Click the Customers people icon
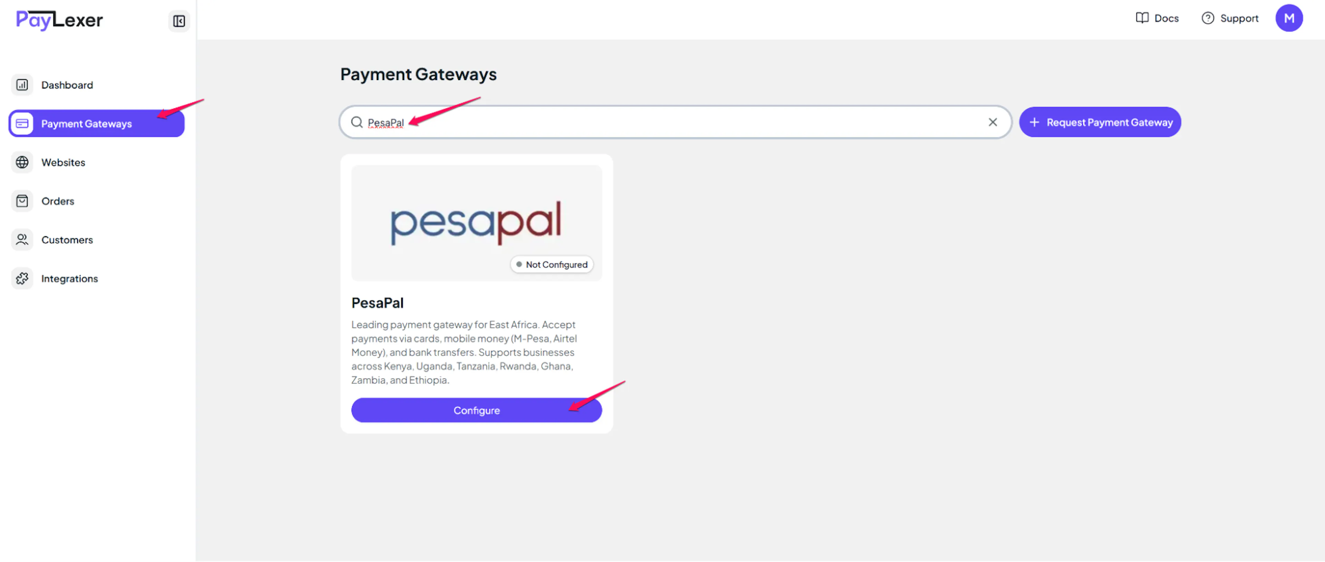 point(22,240)
